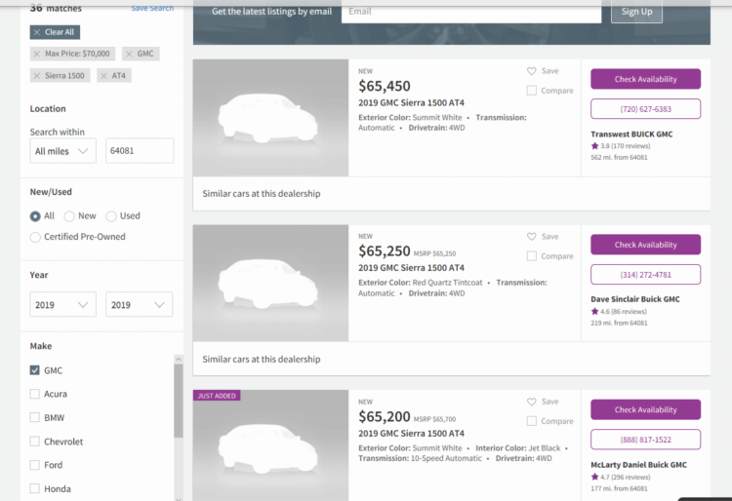Screen dimensions: 732x501
Task: Open the All miles distance dropdown
Action: coord(63,150)
